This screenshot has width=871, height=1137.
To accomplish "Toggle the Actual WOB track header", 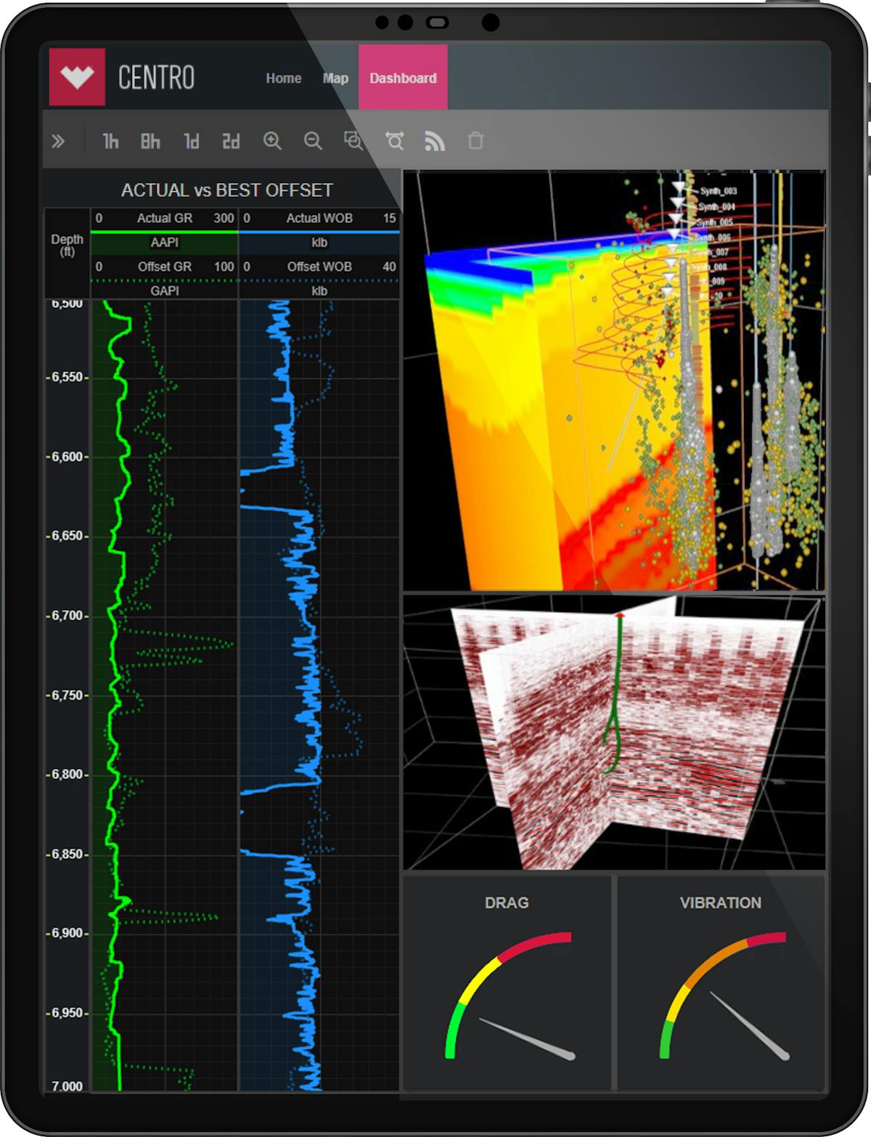I will tap(319, 218).
